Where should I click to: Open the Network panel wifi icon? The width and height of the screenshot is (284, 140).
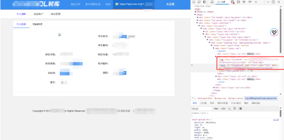pyautogui.click(x=244, y=2)
